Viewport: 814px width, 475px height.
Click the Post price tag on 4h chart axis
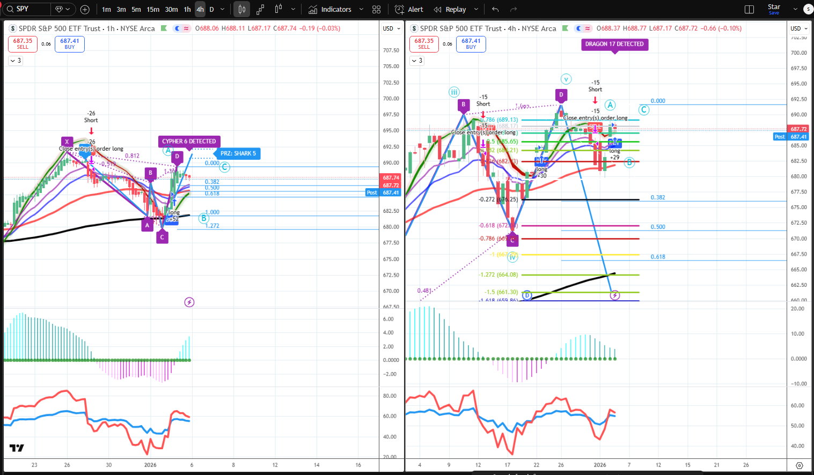780,137
